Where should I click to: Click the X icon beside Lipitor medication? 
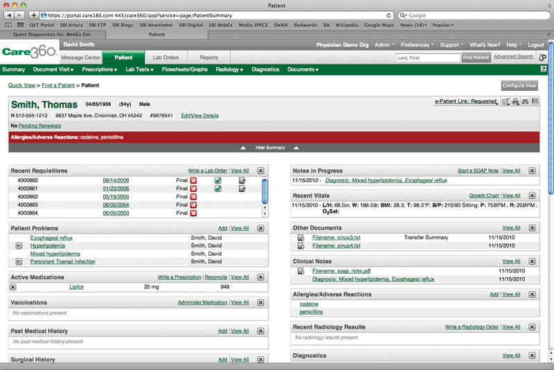pyautogui.click(x=13, y=287)
